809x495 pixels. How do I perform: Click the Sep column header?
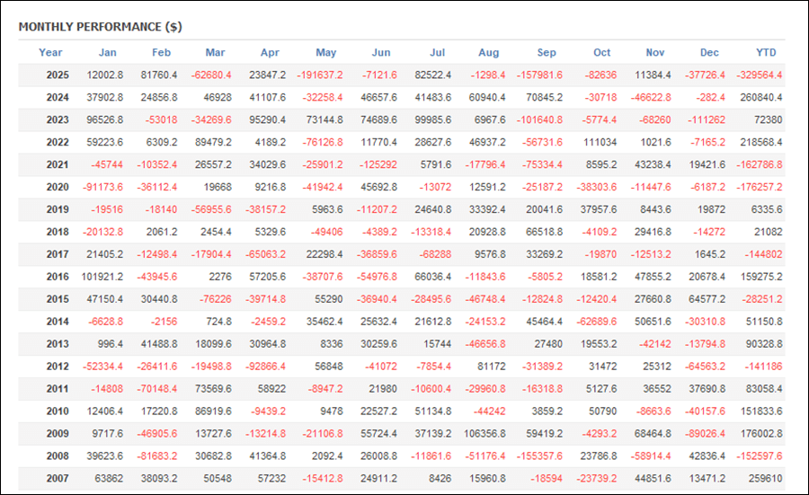tap(547, 52)
